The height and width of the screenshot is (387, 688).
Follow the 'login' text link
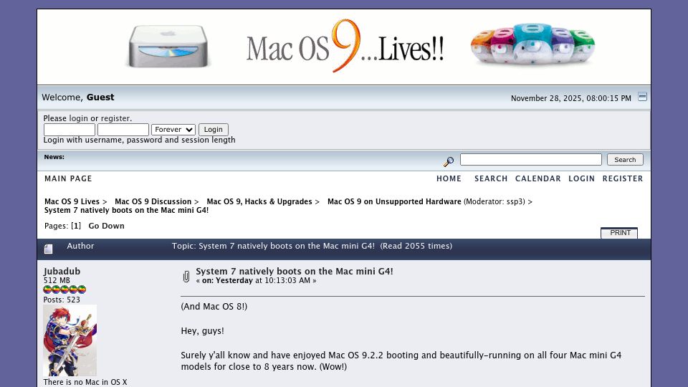coord(79,118)
